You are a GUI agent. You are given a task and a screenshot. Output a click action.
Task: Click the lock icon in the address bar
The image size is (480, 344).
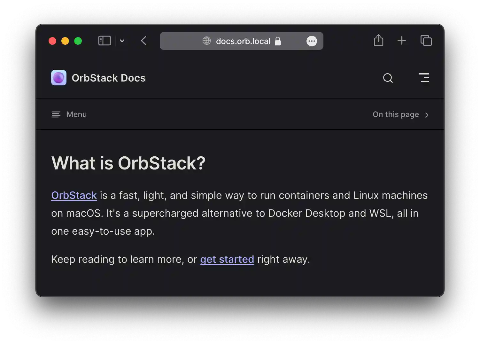pyautogui.click(x=278, y=41)
